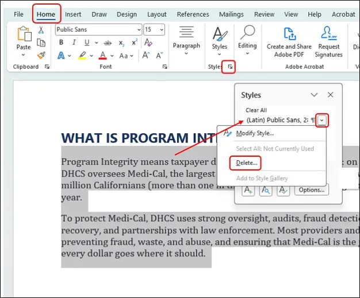Click Request Signatures icon

coord(328,42)
